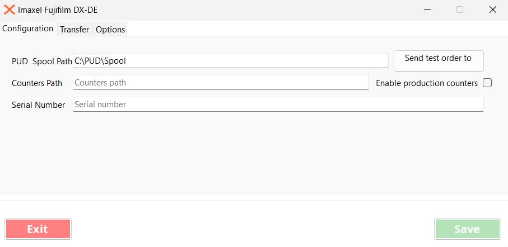Click the PUD Spool Path label
This screenshot has width=508, height=247.
41,61
